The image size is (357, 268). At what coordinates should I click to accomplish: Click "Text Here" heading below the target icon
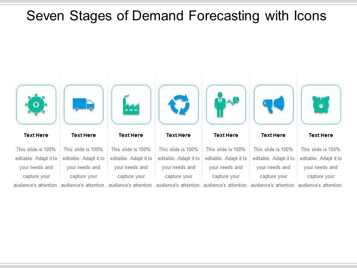36,135
